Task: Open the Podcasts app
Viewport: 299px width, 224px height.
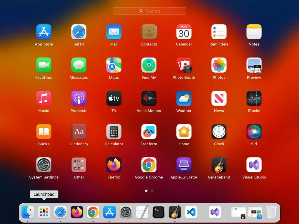Action: 79,98
